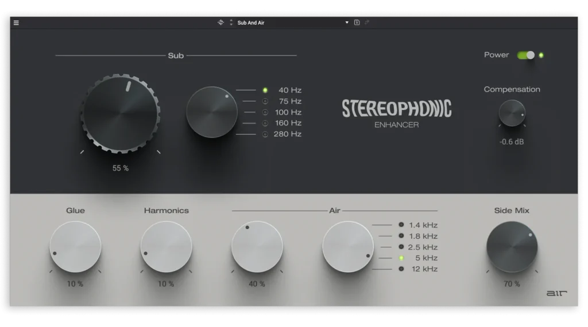Viewport: 588px width, 327px height.
Task: Toggle the Power switch
Action: [x=526, y=56]
